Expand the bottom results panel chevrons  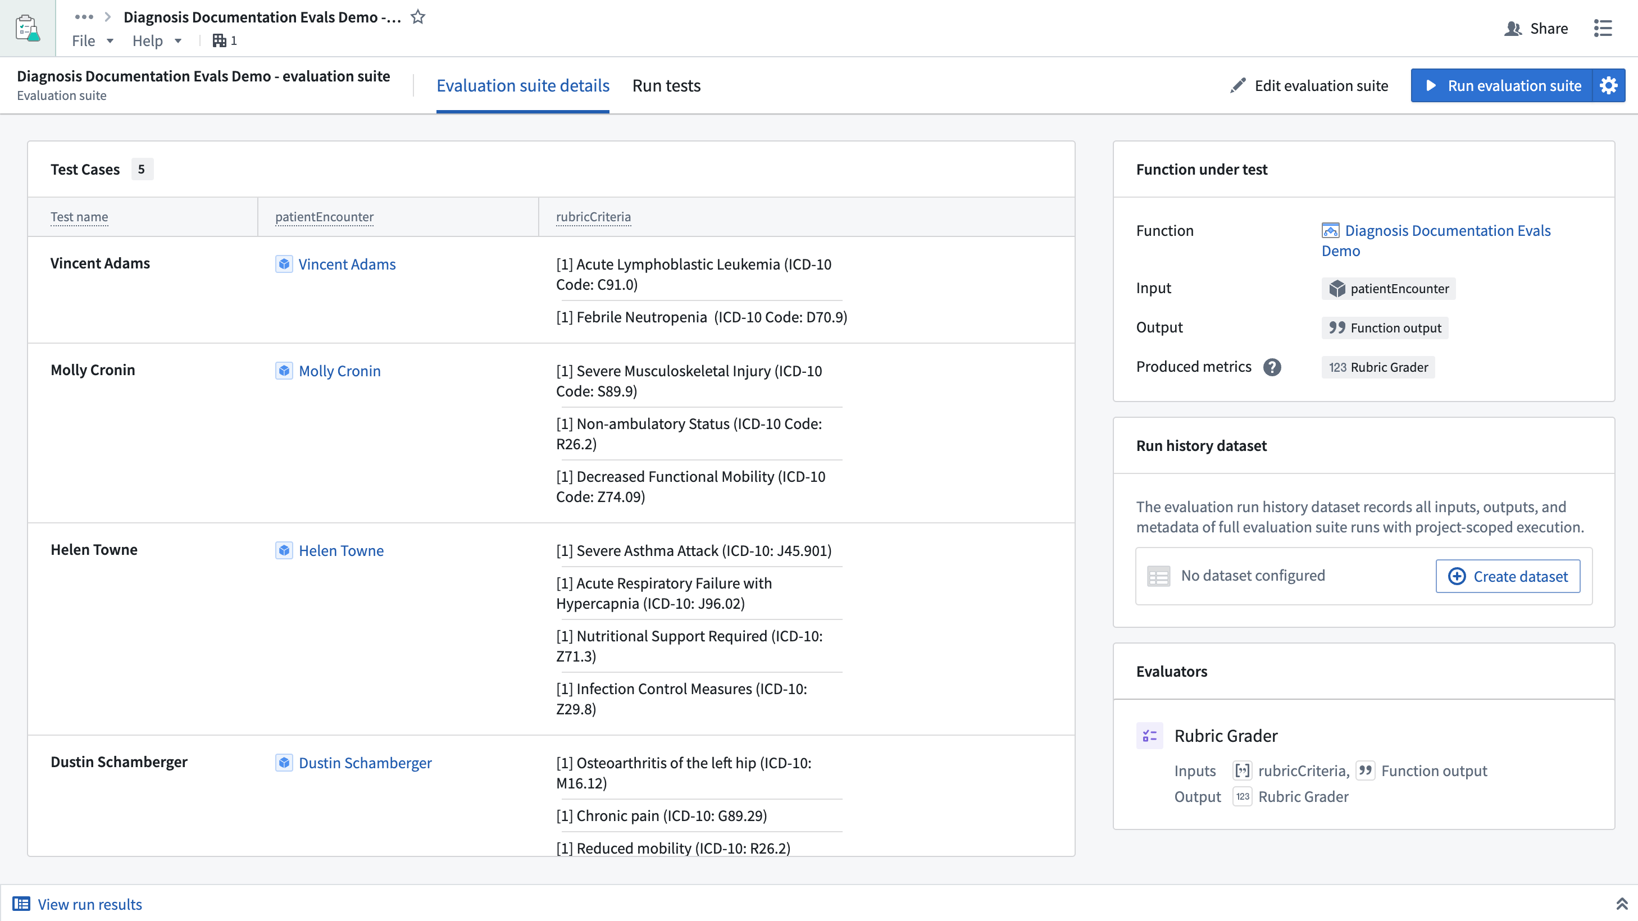click(1622, 904)
